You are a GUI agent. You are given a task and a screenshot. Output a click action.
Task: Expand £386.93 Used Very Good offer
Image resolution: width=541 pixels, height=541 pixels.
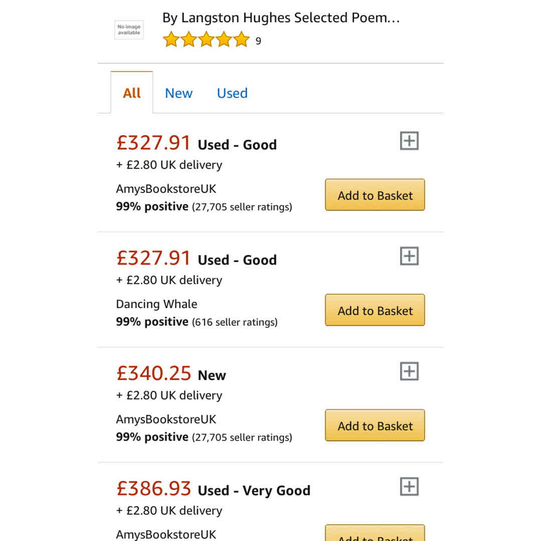(409, 486)
